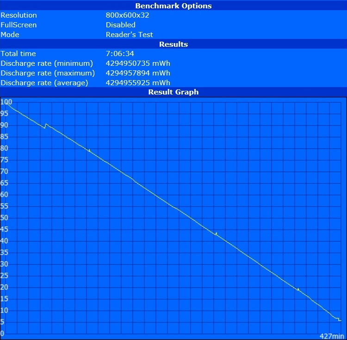Viewport: 347px width, 340px height.
Task: Click the 4294950735 mWh value
Action: tap(138, 63)
